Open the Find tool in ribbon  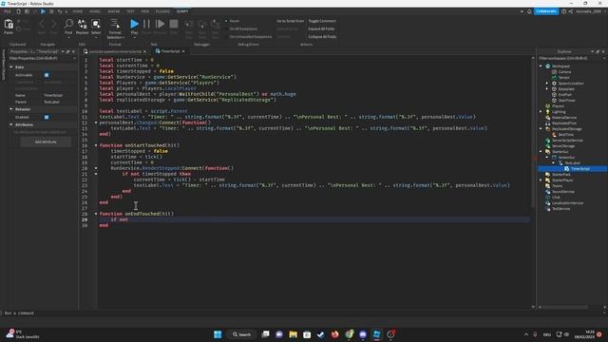68,24
